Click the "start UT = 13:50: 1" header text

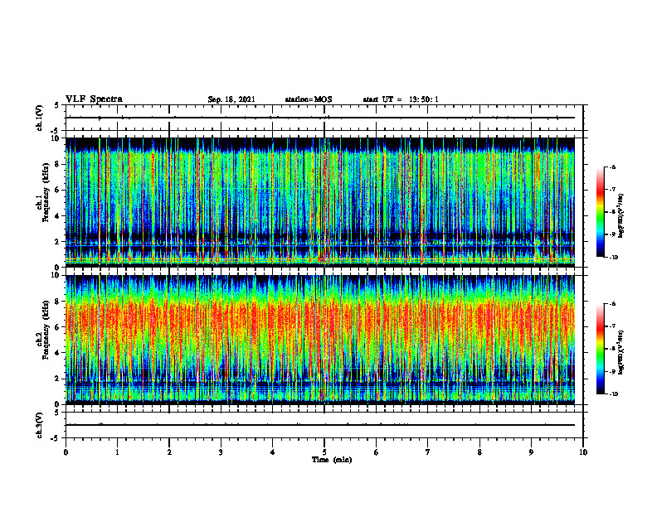click(x=401, y=99)
